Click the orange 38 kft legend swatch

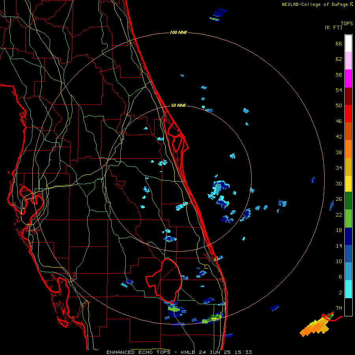[348, 149]
